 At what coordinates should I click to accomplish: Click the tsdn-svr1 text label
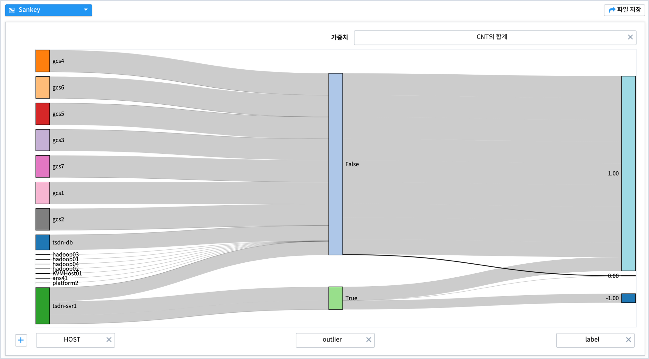point(64,306)
